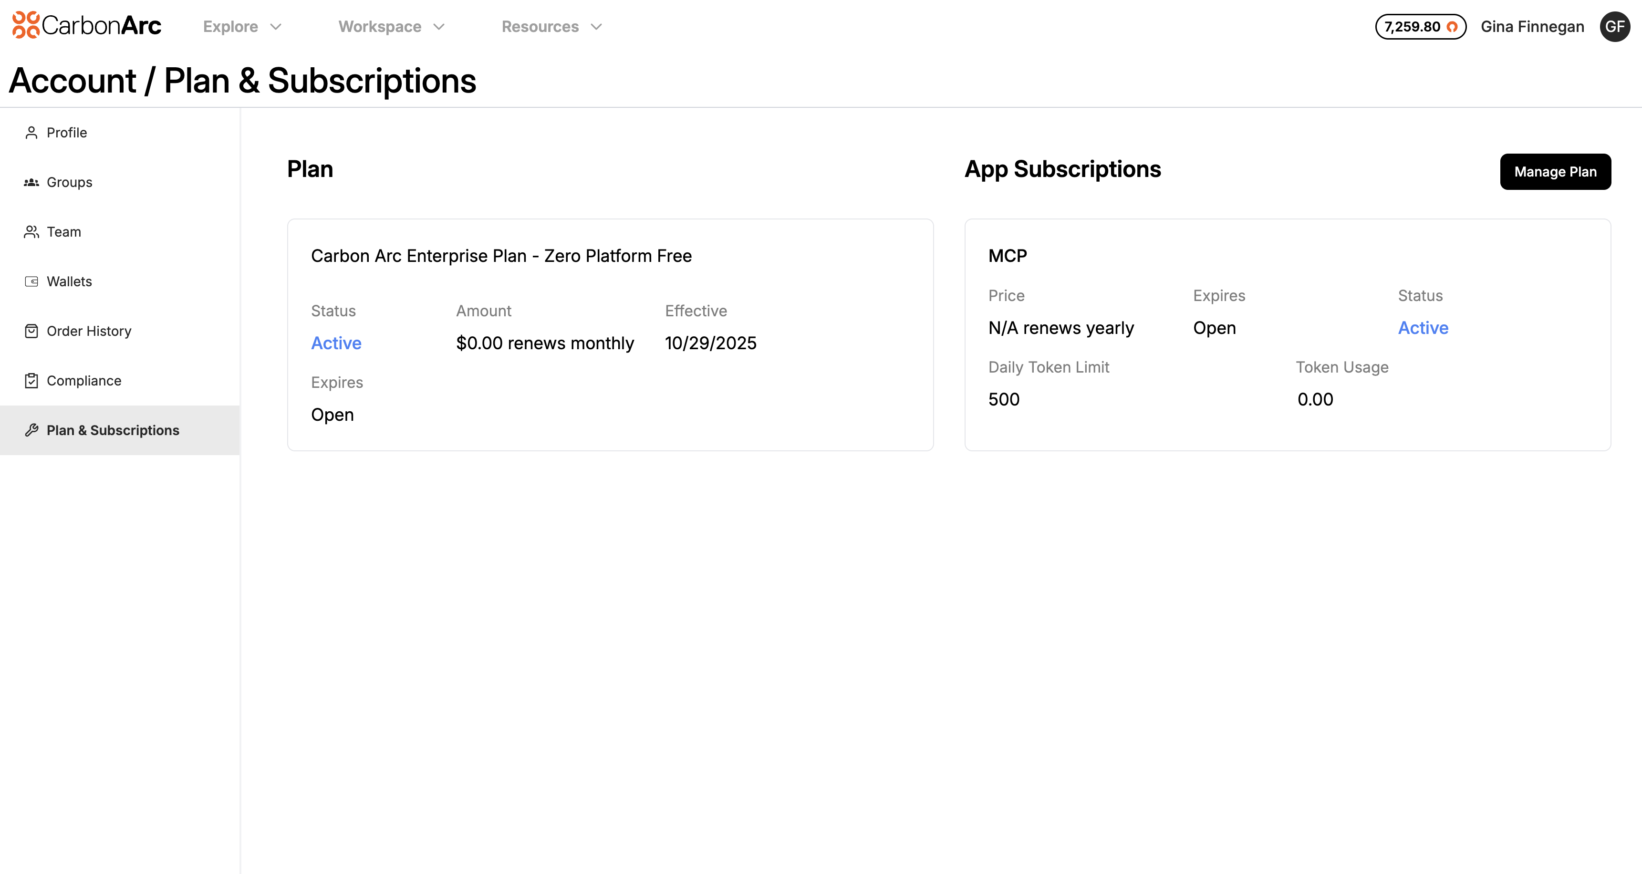This screenshot has width=1642, height=874.
Task: Click the Wallets card icon
Action: (x=31, y=281)
